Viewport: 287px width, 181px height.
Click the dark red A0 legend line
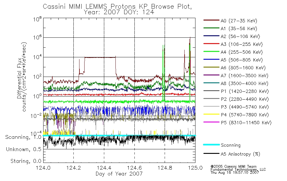pyautogui.click(x=211, y=20)
